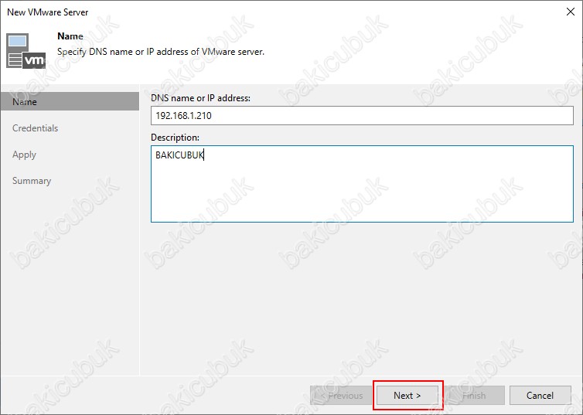The width and height of the screenshot is (583, 415).
Task: Click the Cancel button
Action: (x=540, y=396)
